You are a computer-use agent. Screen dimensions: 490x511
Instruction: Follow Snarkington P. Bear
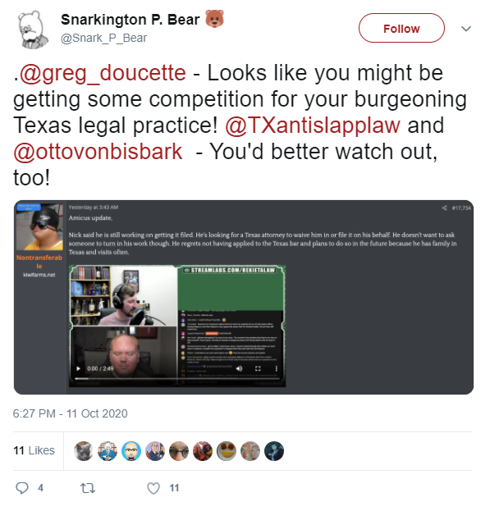coord(401,29)
